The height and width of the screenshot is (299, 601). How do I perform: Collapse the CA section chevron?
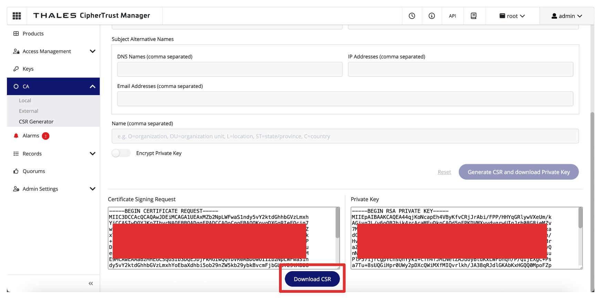tap(92, 86)
